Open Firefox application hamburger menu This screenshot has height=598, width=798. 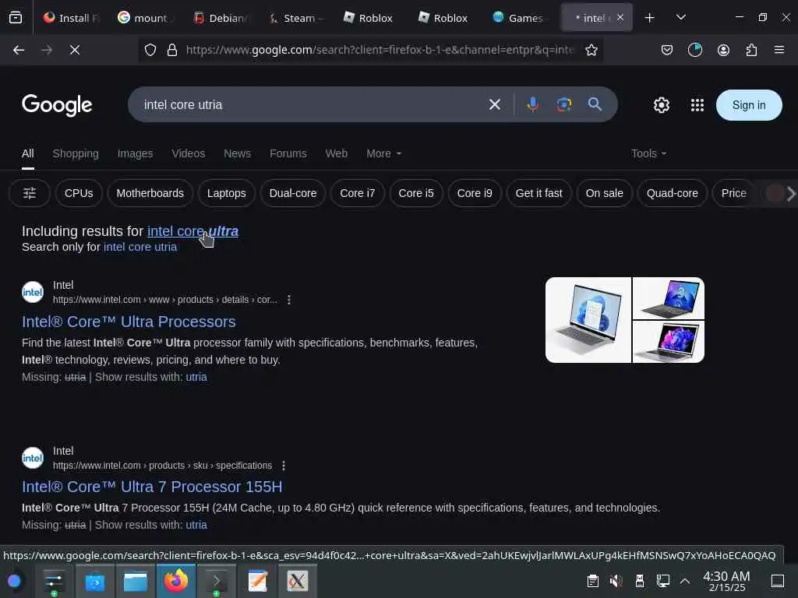779,50
